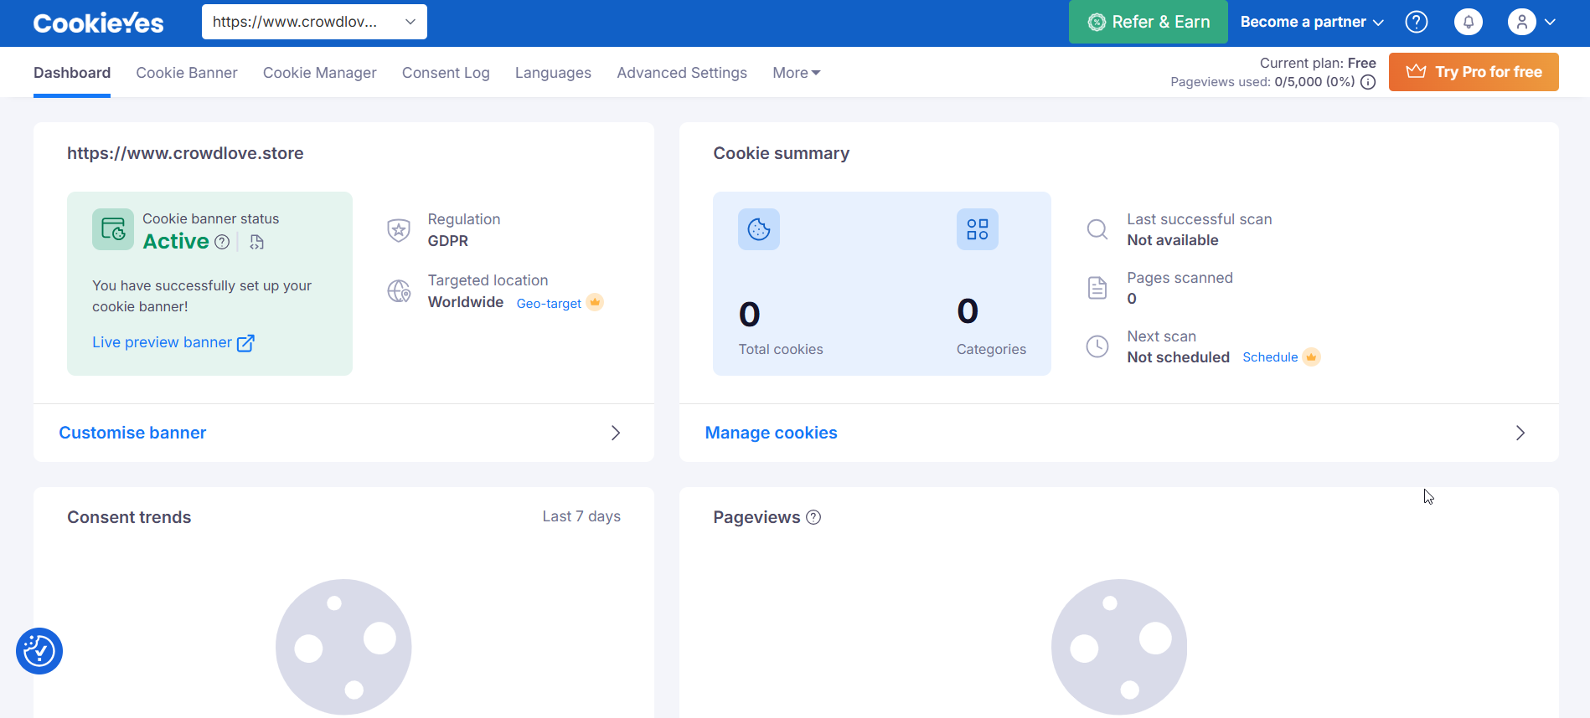This screenshot has height=718, width=1590.
Task: Click the crown badge next to Schedule
Action: coord(1312,357)
